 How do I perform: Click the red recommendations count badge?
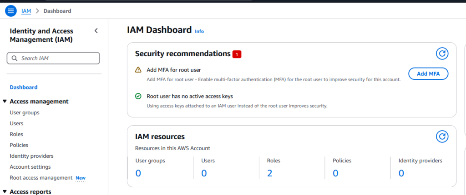coord(237,54)
